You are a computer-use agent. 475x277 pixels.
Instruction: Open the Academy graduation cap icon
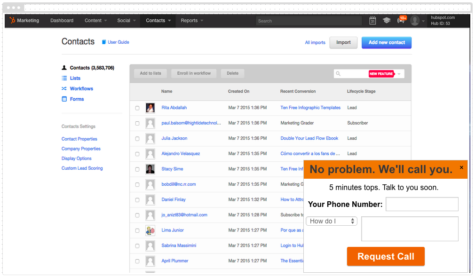(x=387, y=21)
